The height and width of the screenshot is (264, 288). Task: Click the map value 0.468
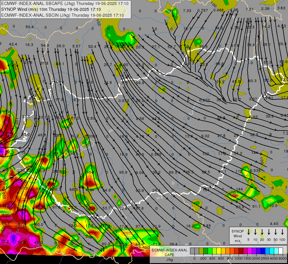point(218,10)
